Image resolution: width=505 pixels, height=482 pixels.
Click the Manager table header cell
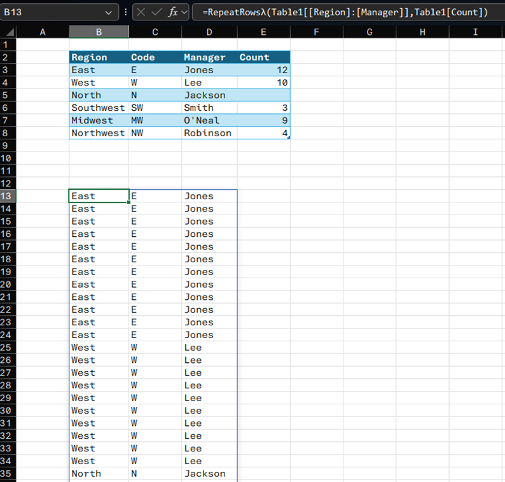(x=209, y=57)
